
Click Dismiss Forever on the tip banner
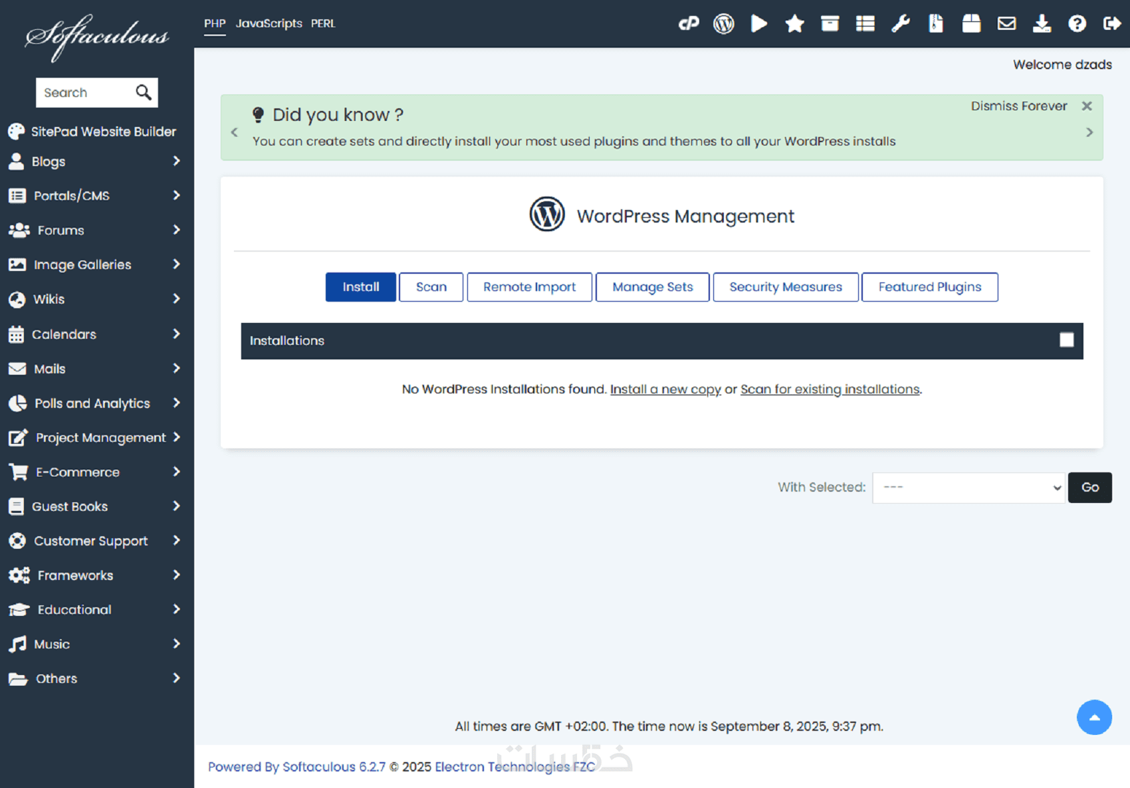1019,106
